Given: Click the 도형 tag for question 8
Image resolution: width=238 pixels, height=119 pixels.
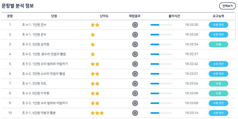Looking at the screenshot, I should coord(218,93).
